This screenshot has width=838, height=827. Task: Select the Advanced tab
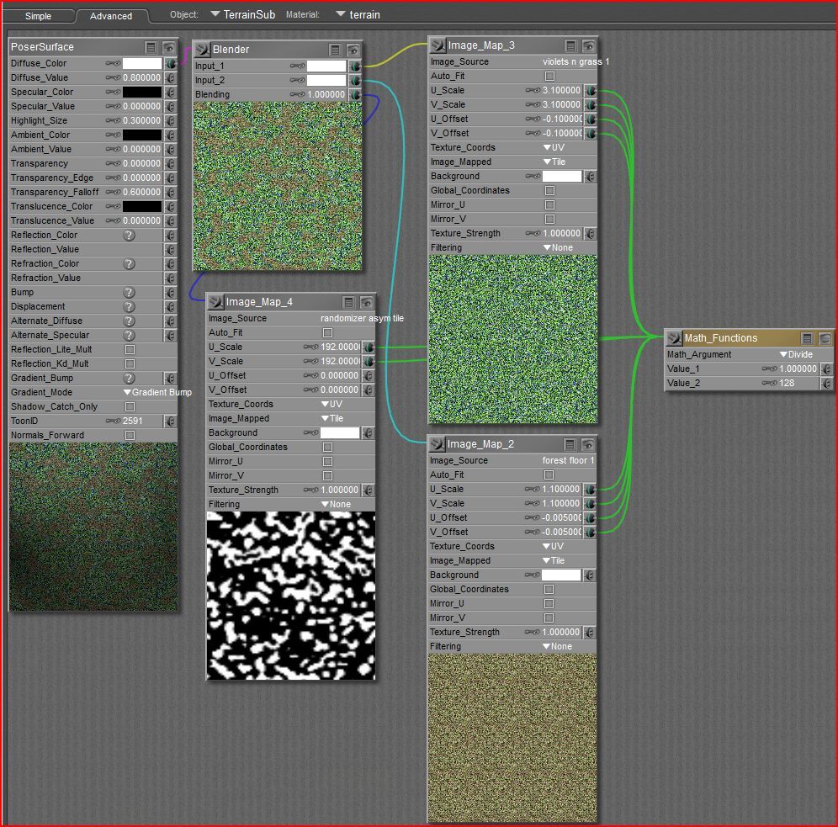tap(111, 16)
